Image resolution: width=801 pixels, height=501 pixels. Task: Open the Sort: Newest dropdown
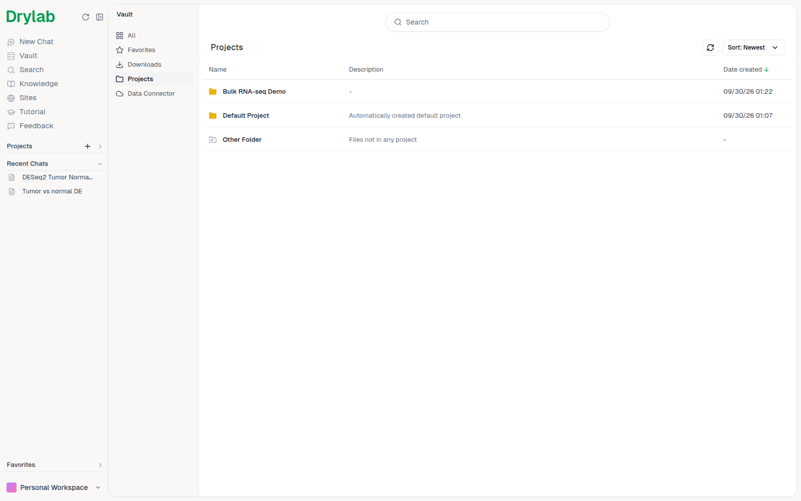tap(753, 48)
